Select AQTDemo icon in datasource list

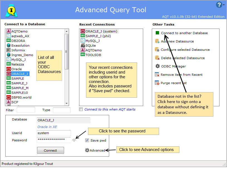point(9,31)
